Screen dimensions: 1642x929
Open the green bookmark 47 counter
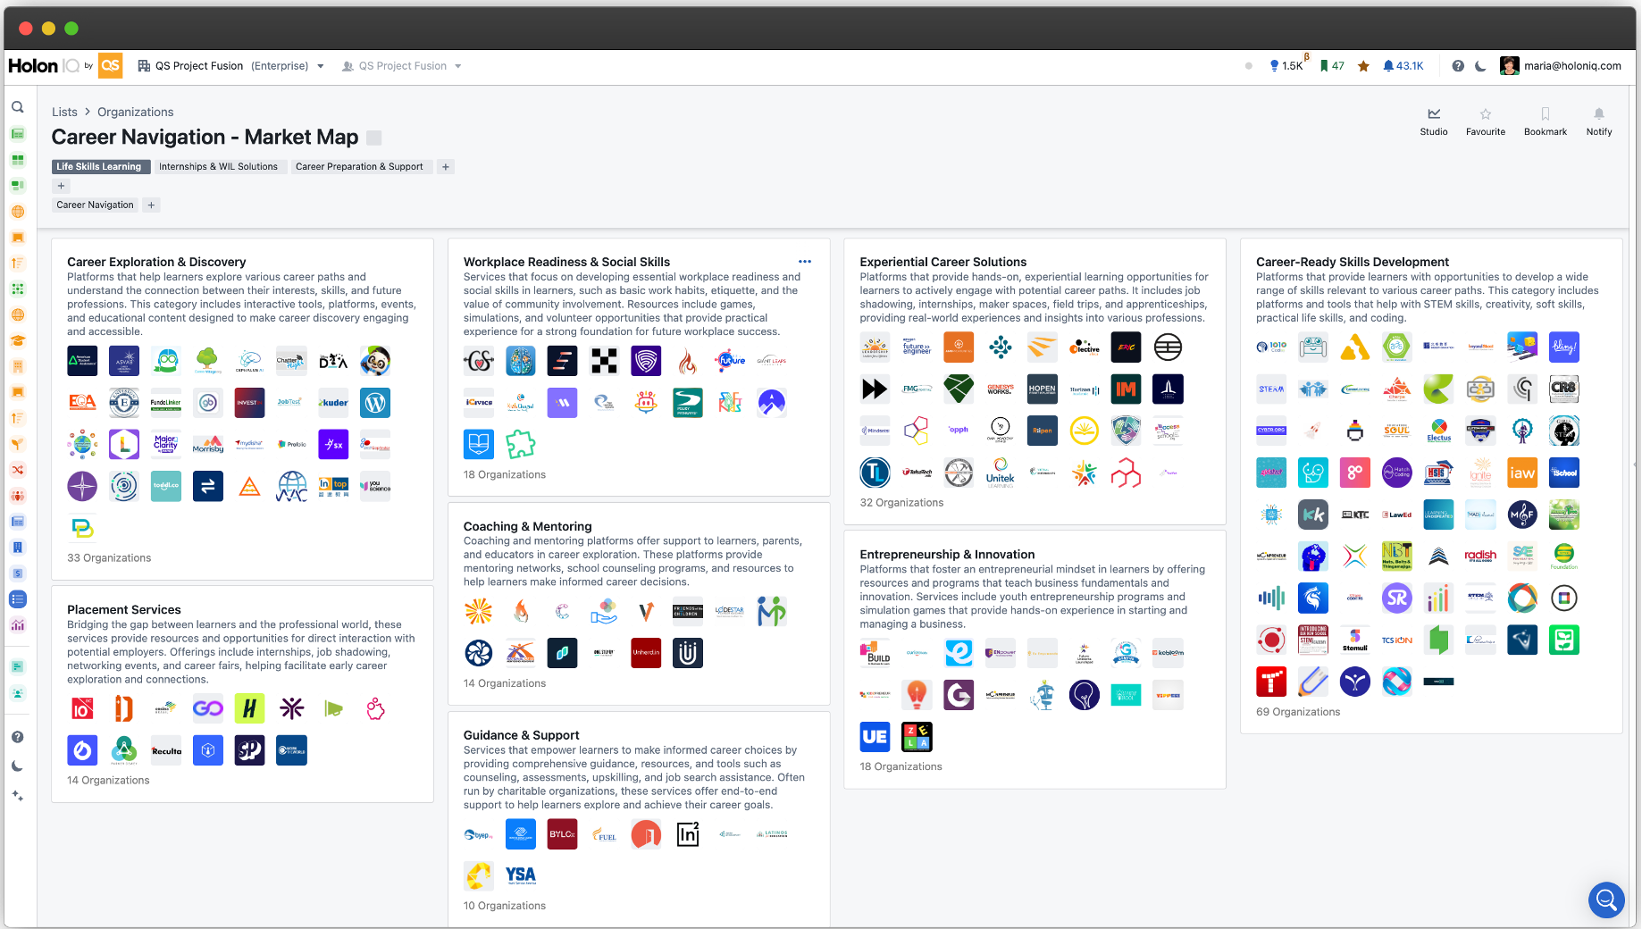click(1332, 66)
